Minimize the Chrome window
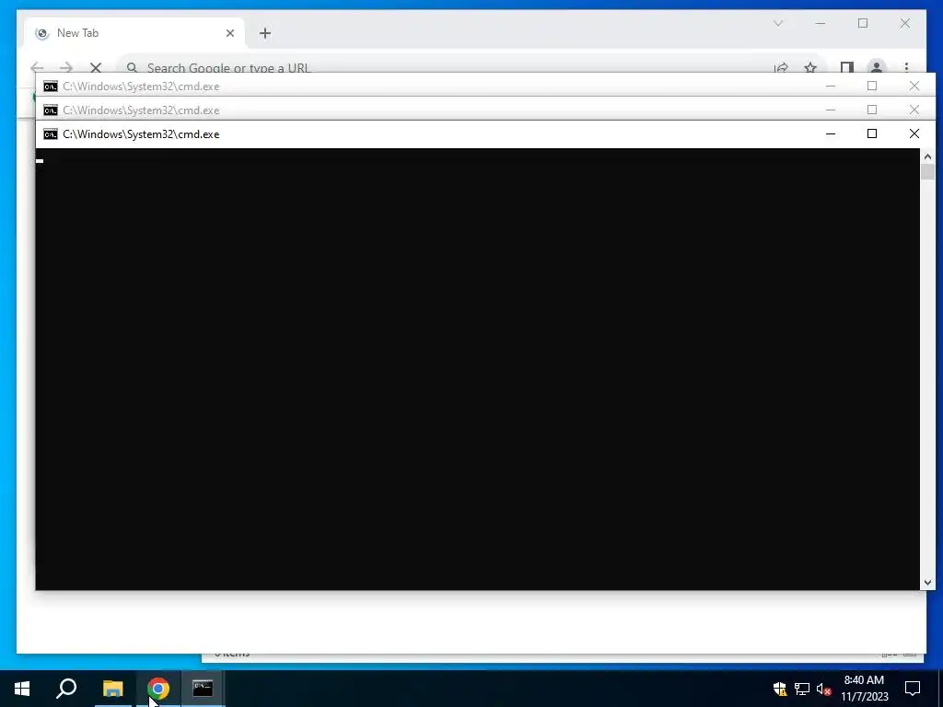This screenshot has width=943, height=707. pos(821,23)
